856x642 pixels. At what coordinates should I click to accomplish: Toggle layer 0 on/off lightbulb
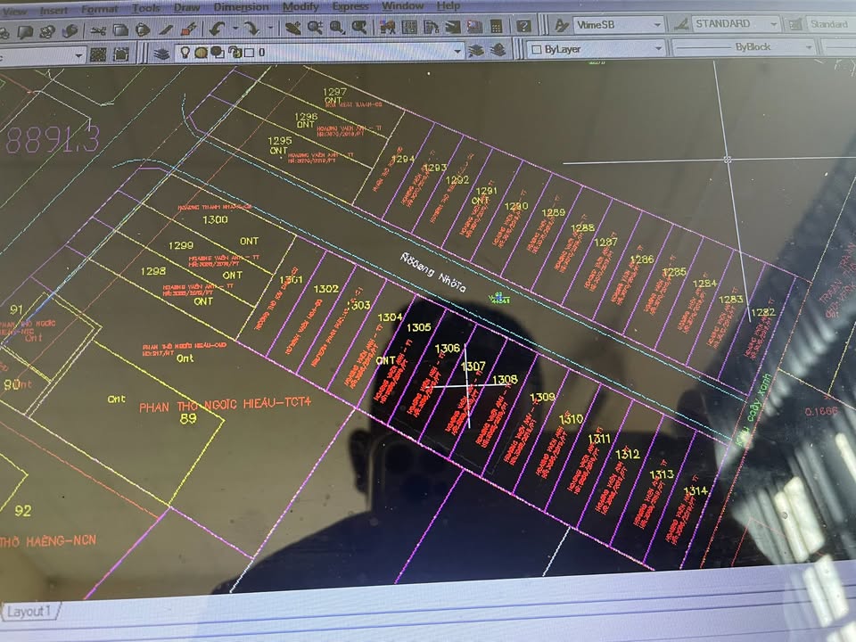click(x=185, y=53)
